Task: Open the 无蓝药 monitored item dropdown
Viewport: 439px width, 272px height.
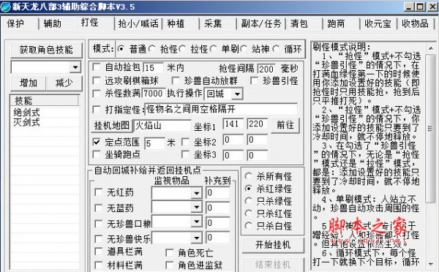Action: click(197, 207)
